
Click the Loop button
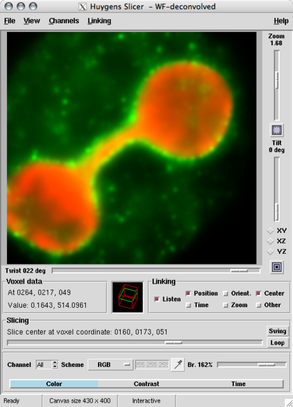coord(278,343)
